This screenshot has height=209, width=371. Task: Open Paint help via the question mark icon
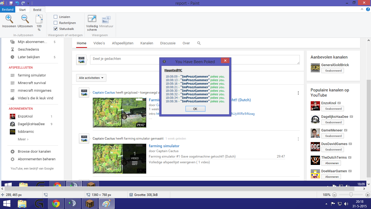[368, 10]
